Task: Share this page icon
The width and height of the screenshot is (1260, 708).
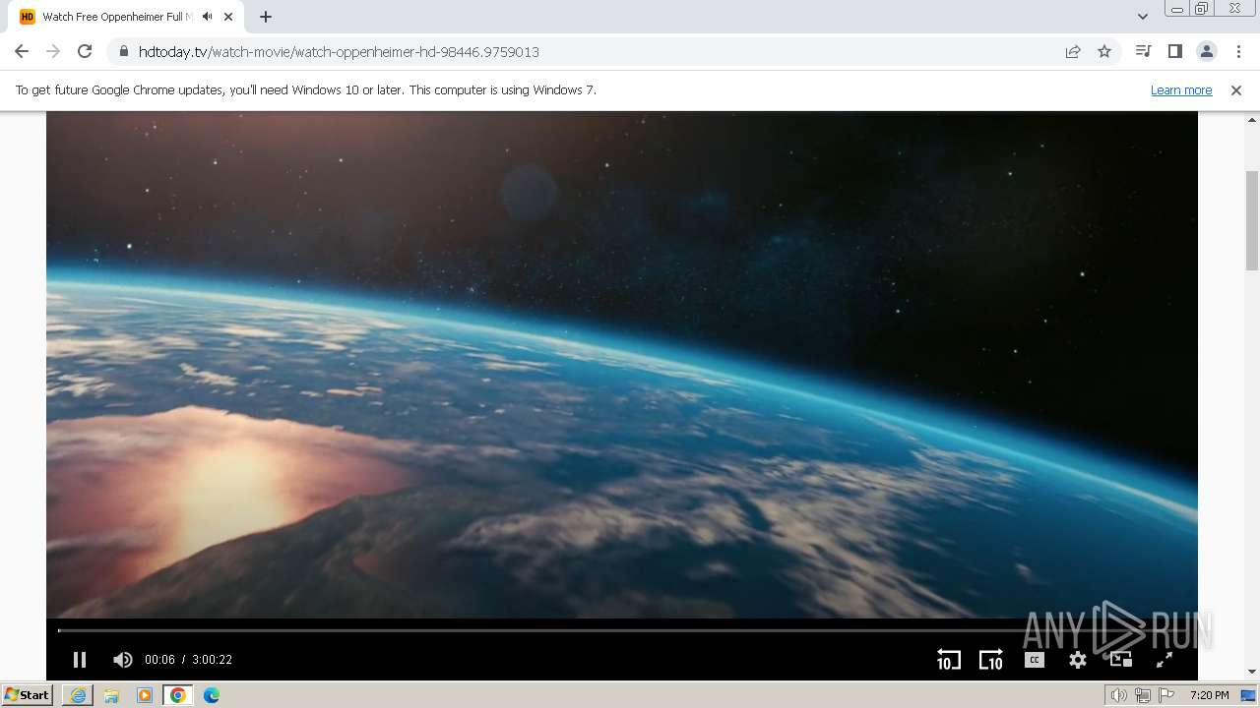Action: pos(1073,51)
